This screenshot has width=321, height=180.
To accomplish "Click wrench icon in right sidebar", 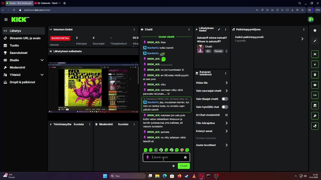I will [x=315, y=116].
